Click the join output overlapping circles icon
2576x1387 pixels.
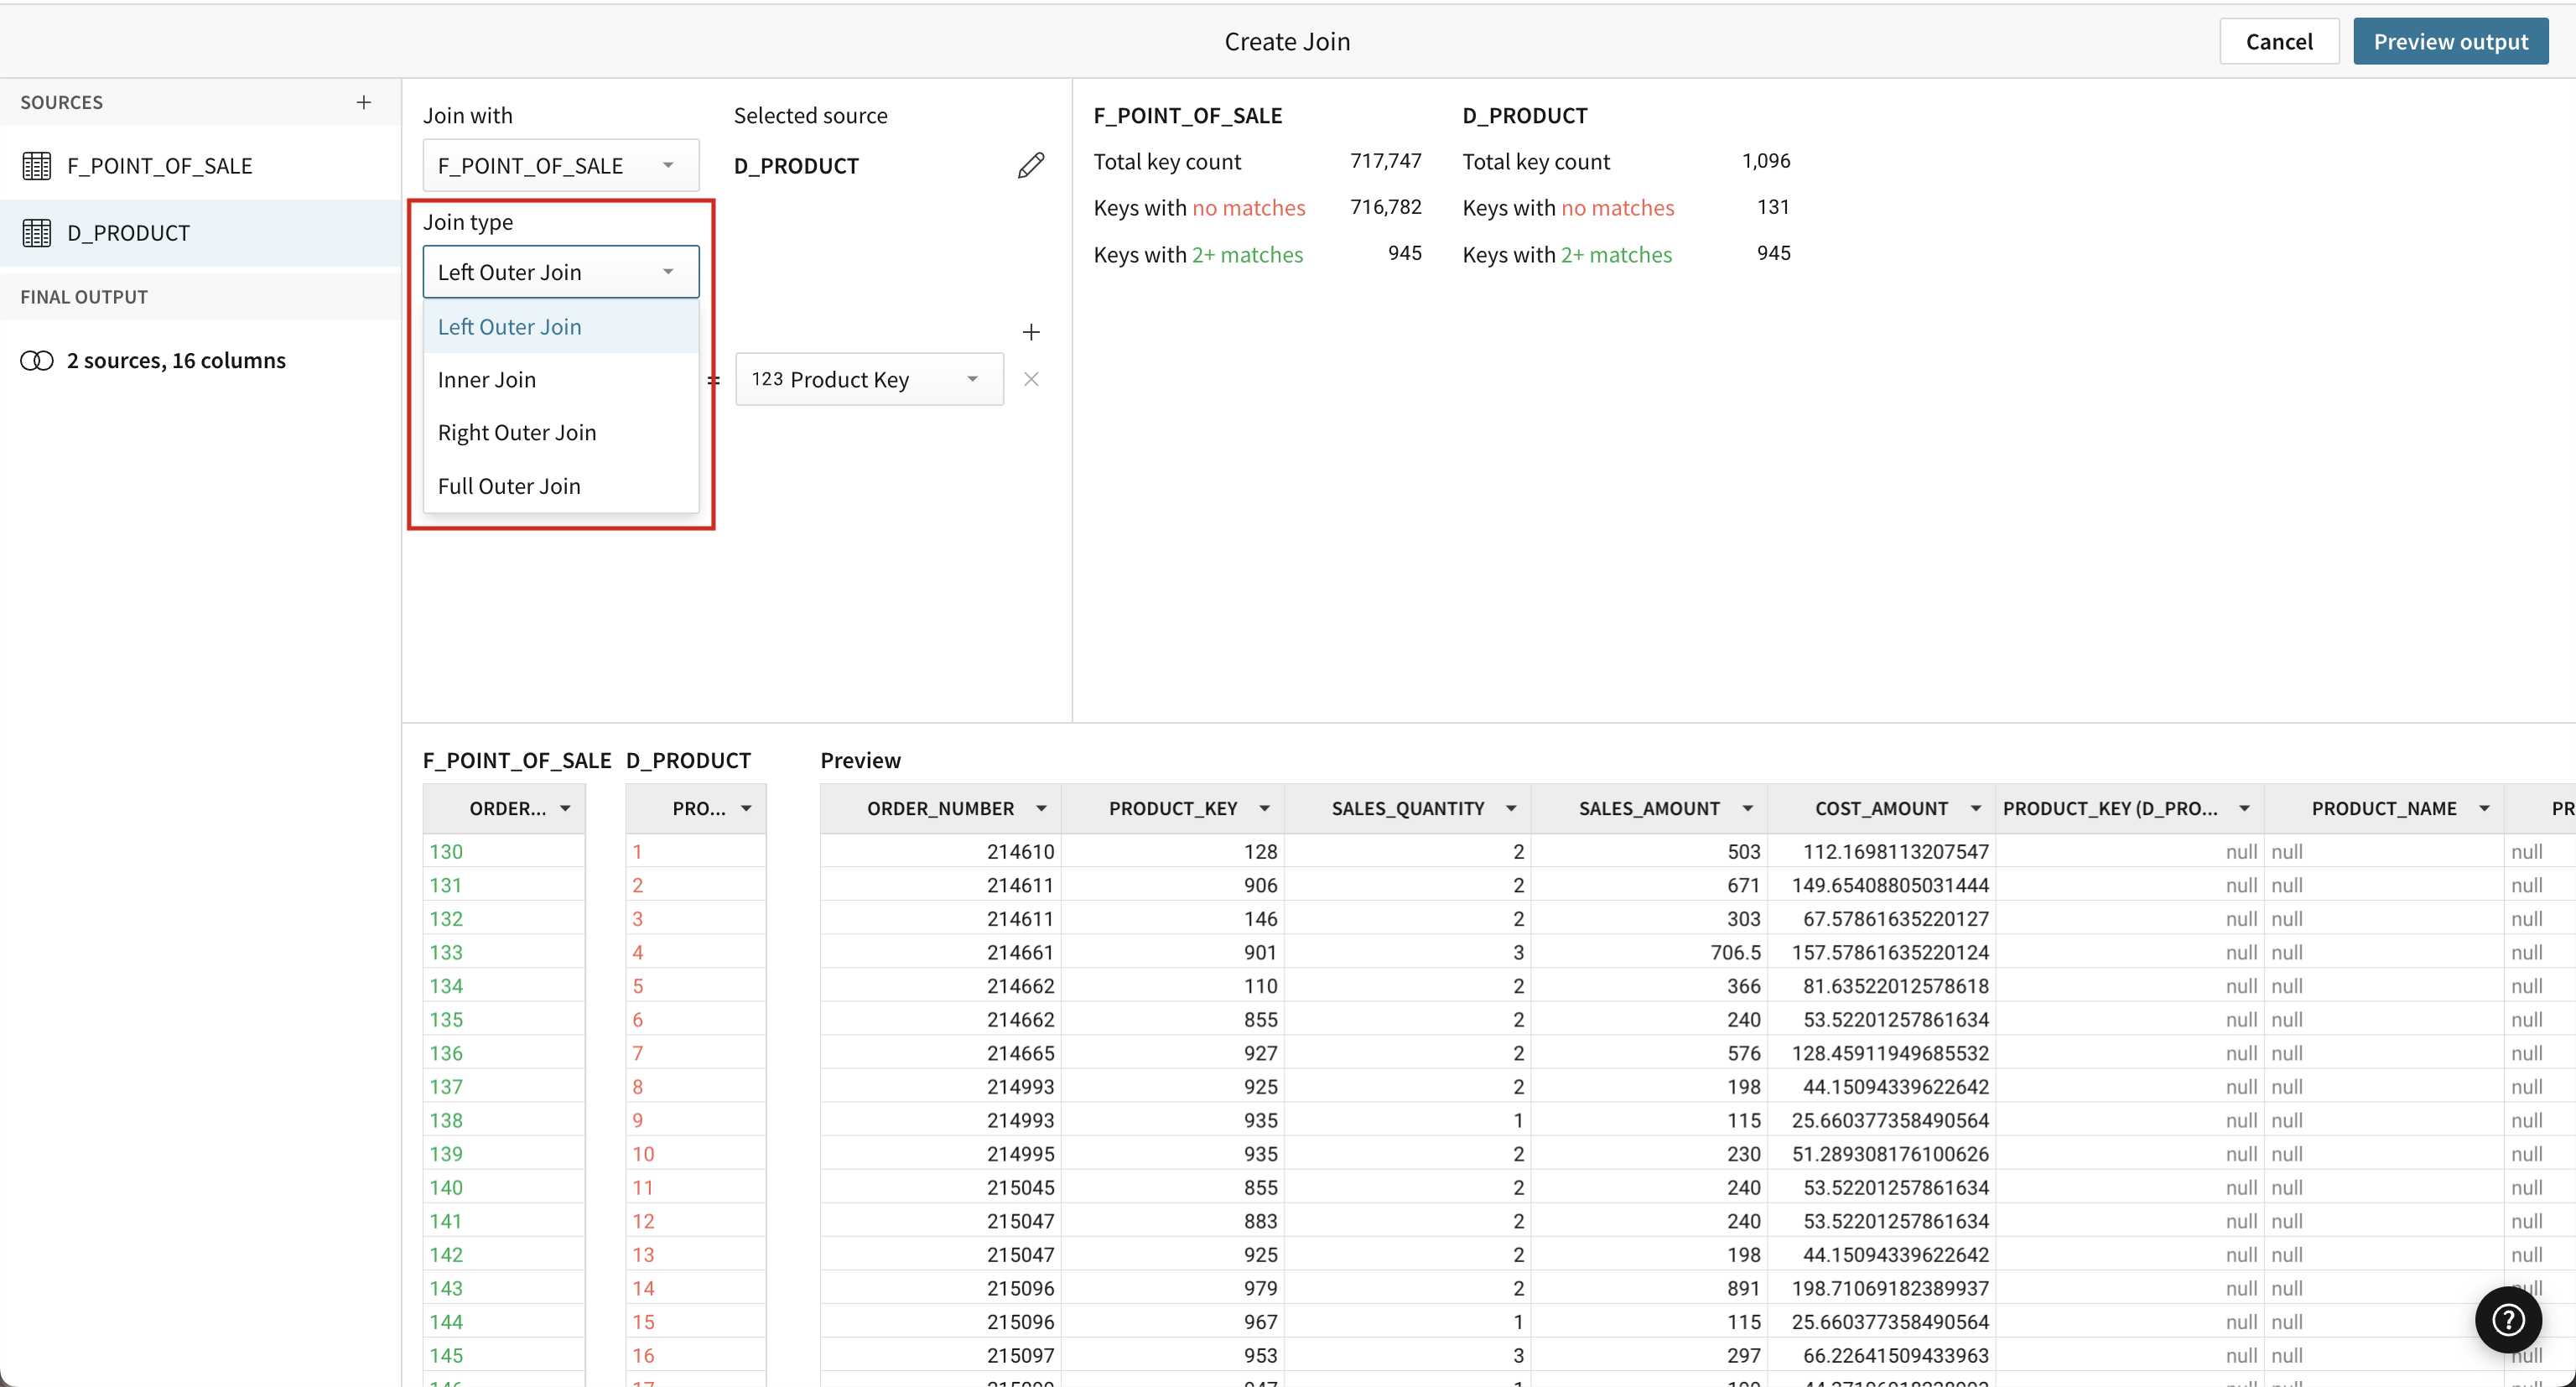click(37, 360)
